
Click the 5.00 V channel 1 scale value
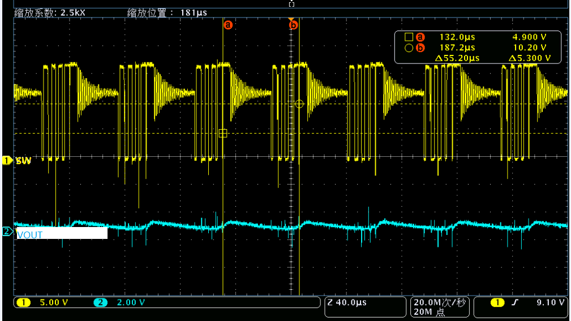tap(54, 302)
